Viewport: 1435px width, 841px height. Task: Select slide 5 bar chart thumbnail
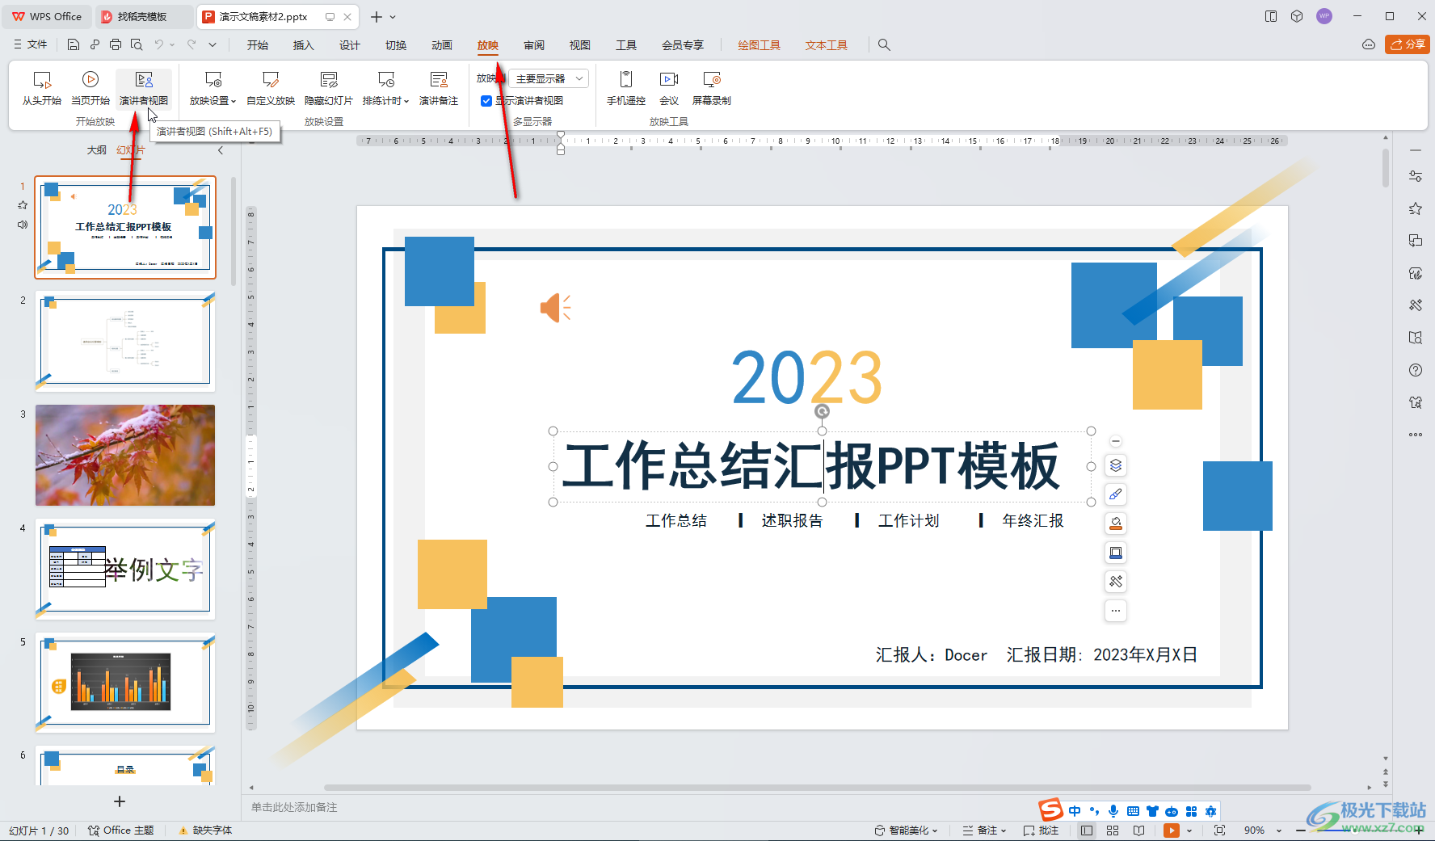coord(125,683)
